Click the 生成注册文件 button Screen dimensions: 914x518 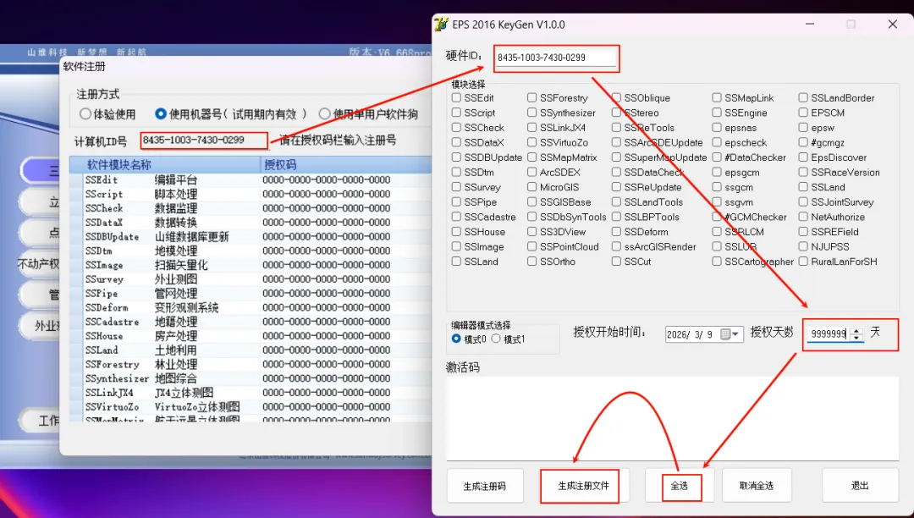coord(583,485)
